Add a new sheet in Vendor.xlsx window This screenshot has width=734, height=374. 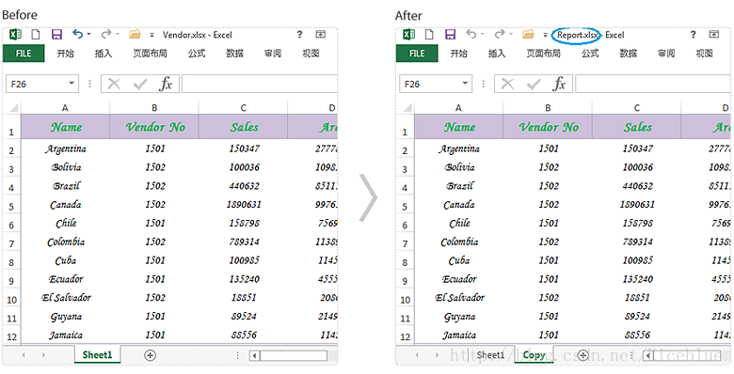[x=150, y=355]
